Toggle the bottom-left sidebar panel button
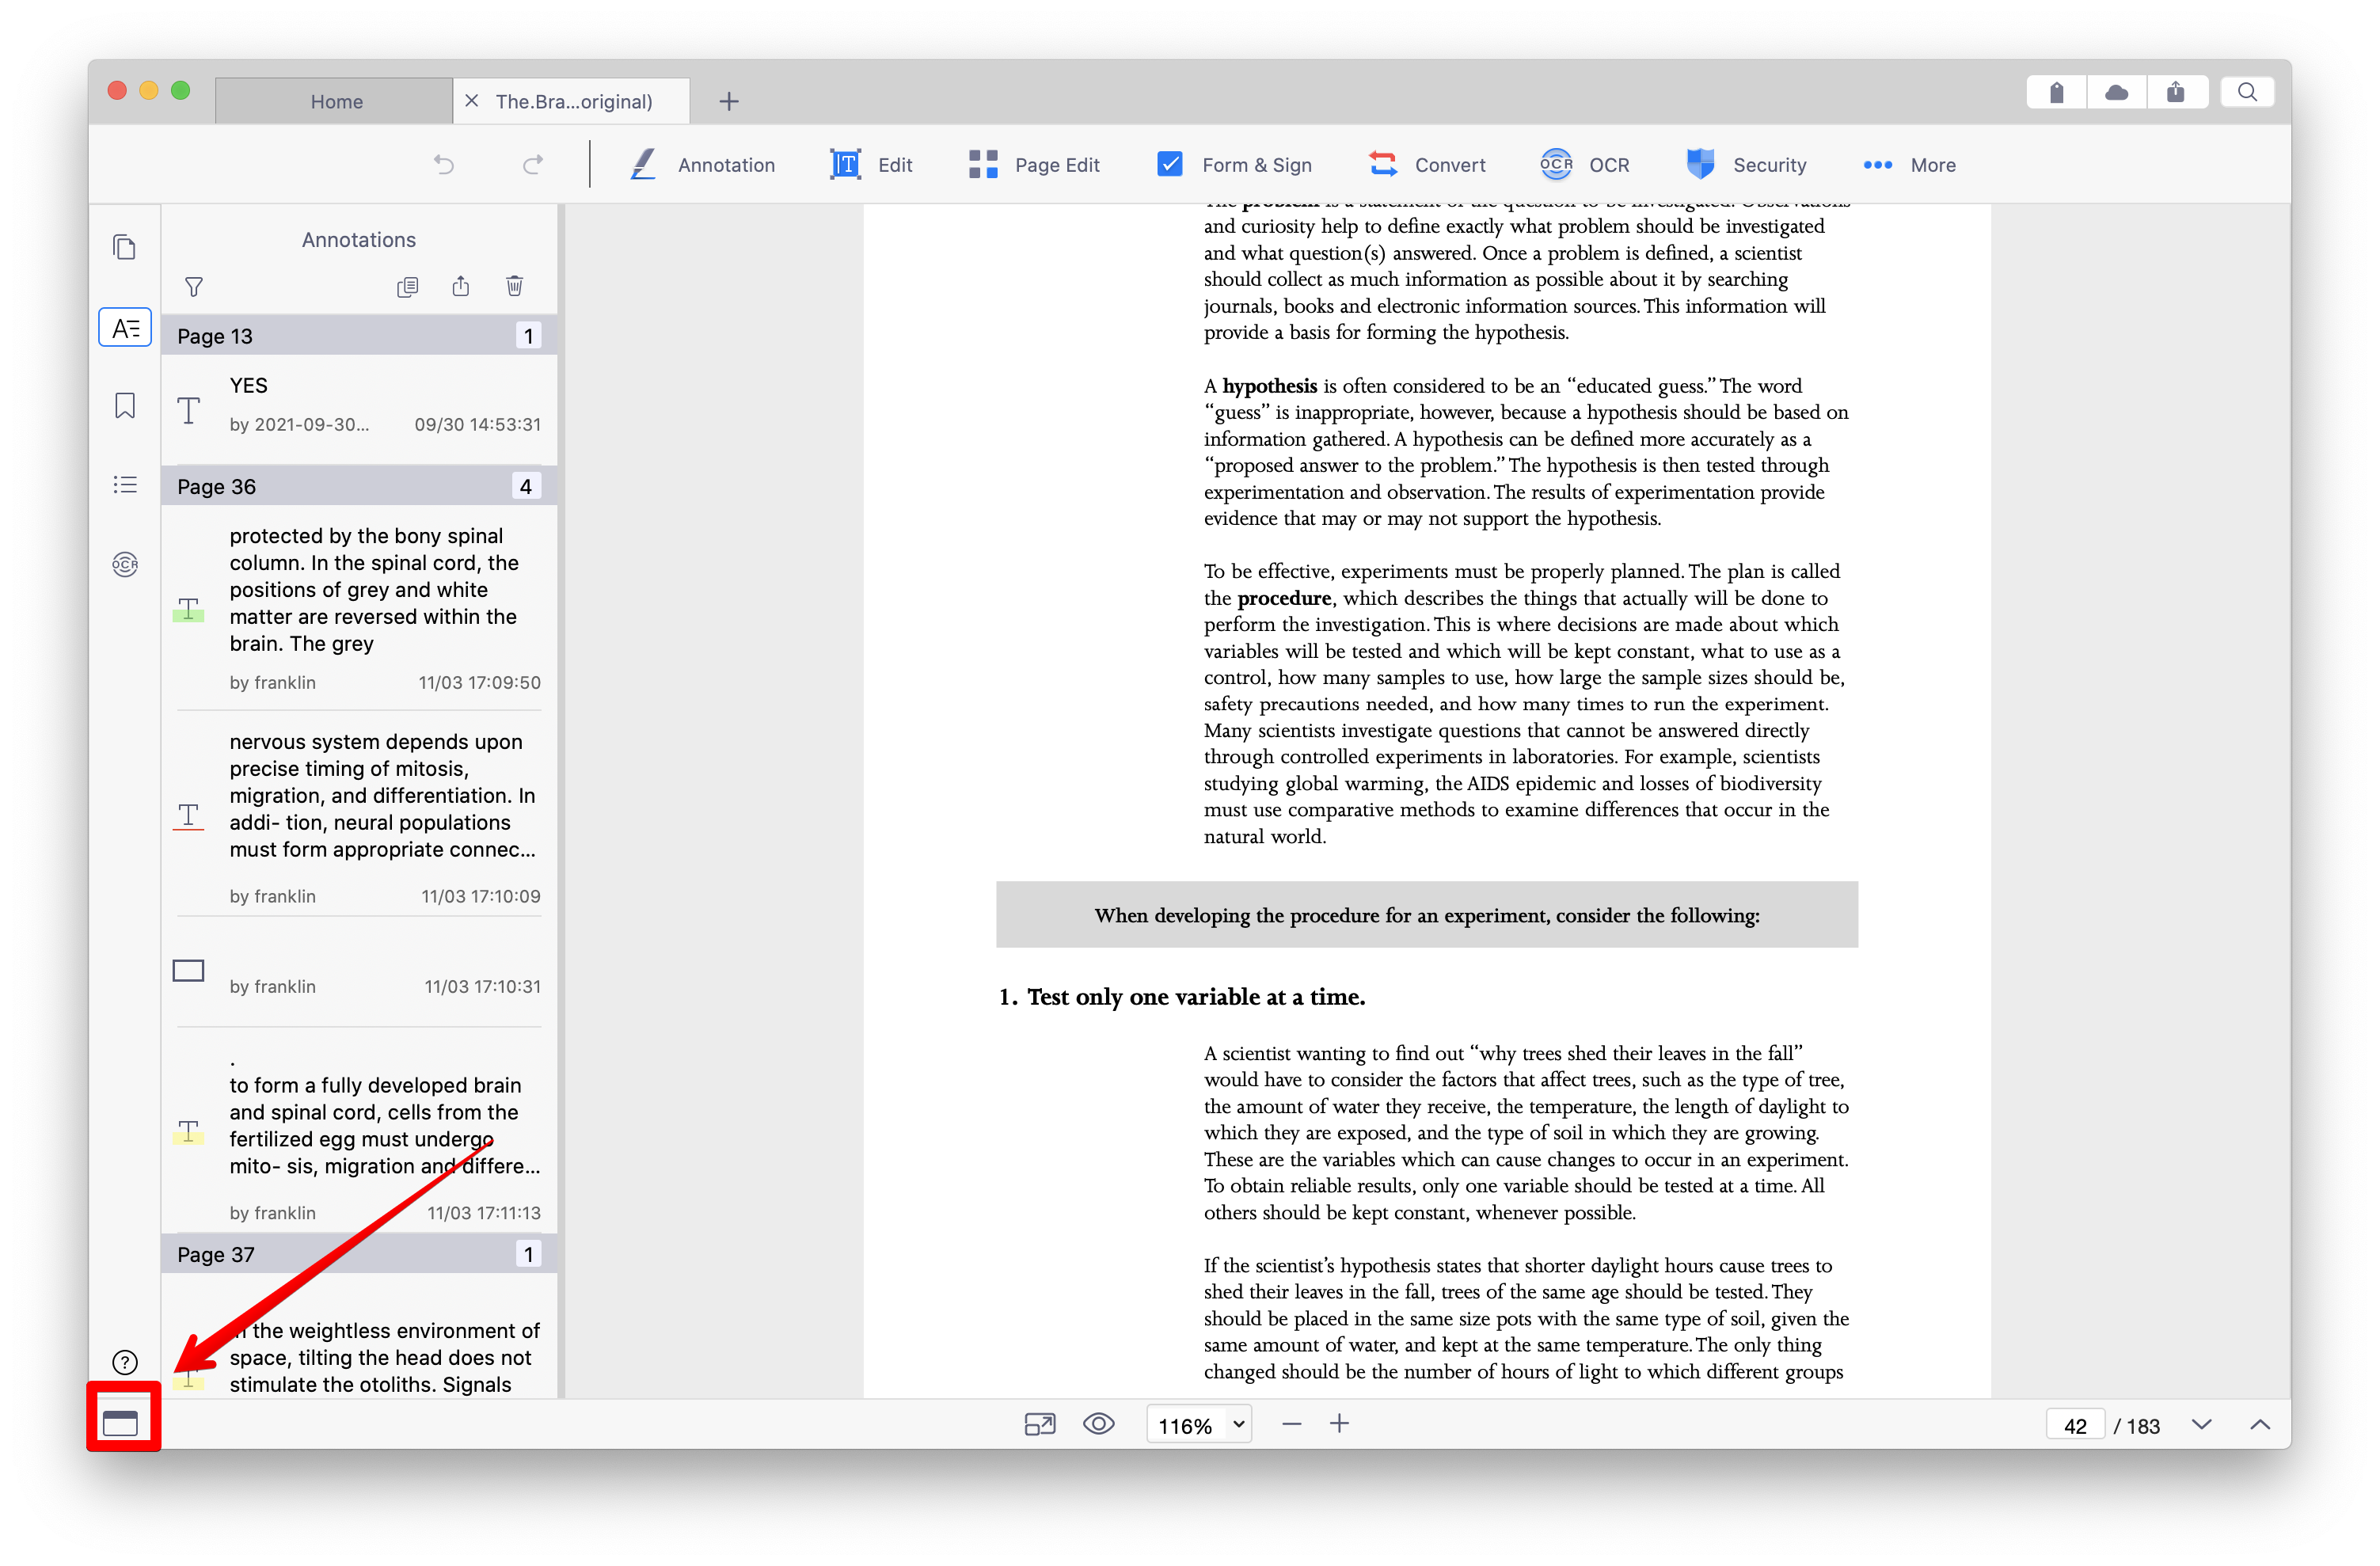Image resolution: width=2380 pixels, height=1566 pixels. tap(120, 1422)
